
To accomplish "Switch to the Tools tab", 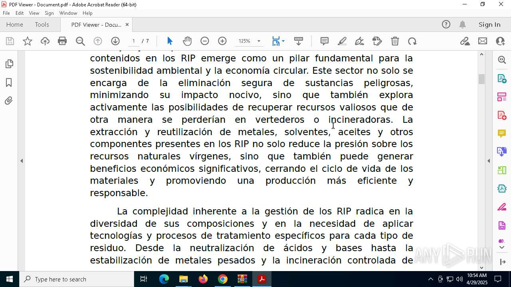I will coord(42,24).
